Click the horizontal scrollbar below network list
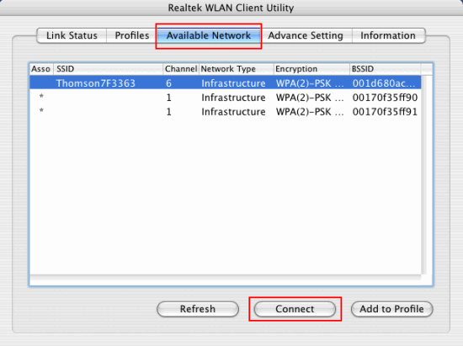463x346 pixels. point(226,278)
